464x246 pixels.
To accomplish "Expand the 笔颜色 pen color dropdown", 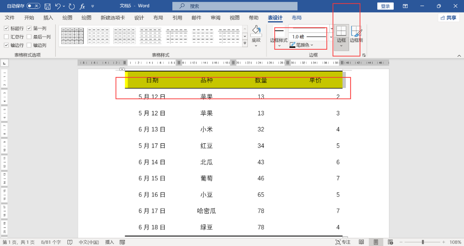I will point(312,45).
